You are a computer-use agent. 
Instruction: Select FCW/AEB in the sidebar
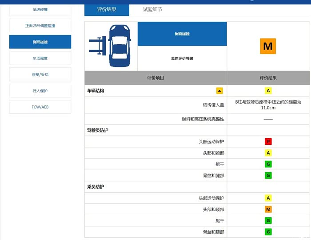tap(40, 107)
